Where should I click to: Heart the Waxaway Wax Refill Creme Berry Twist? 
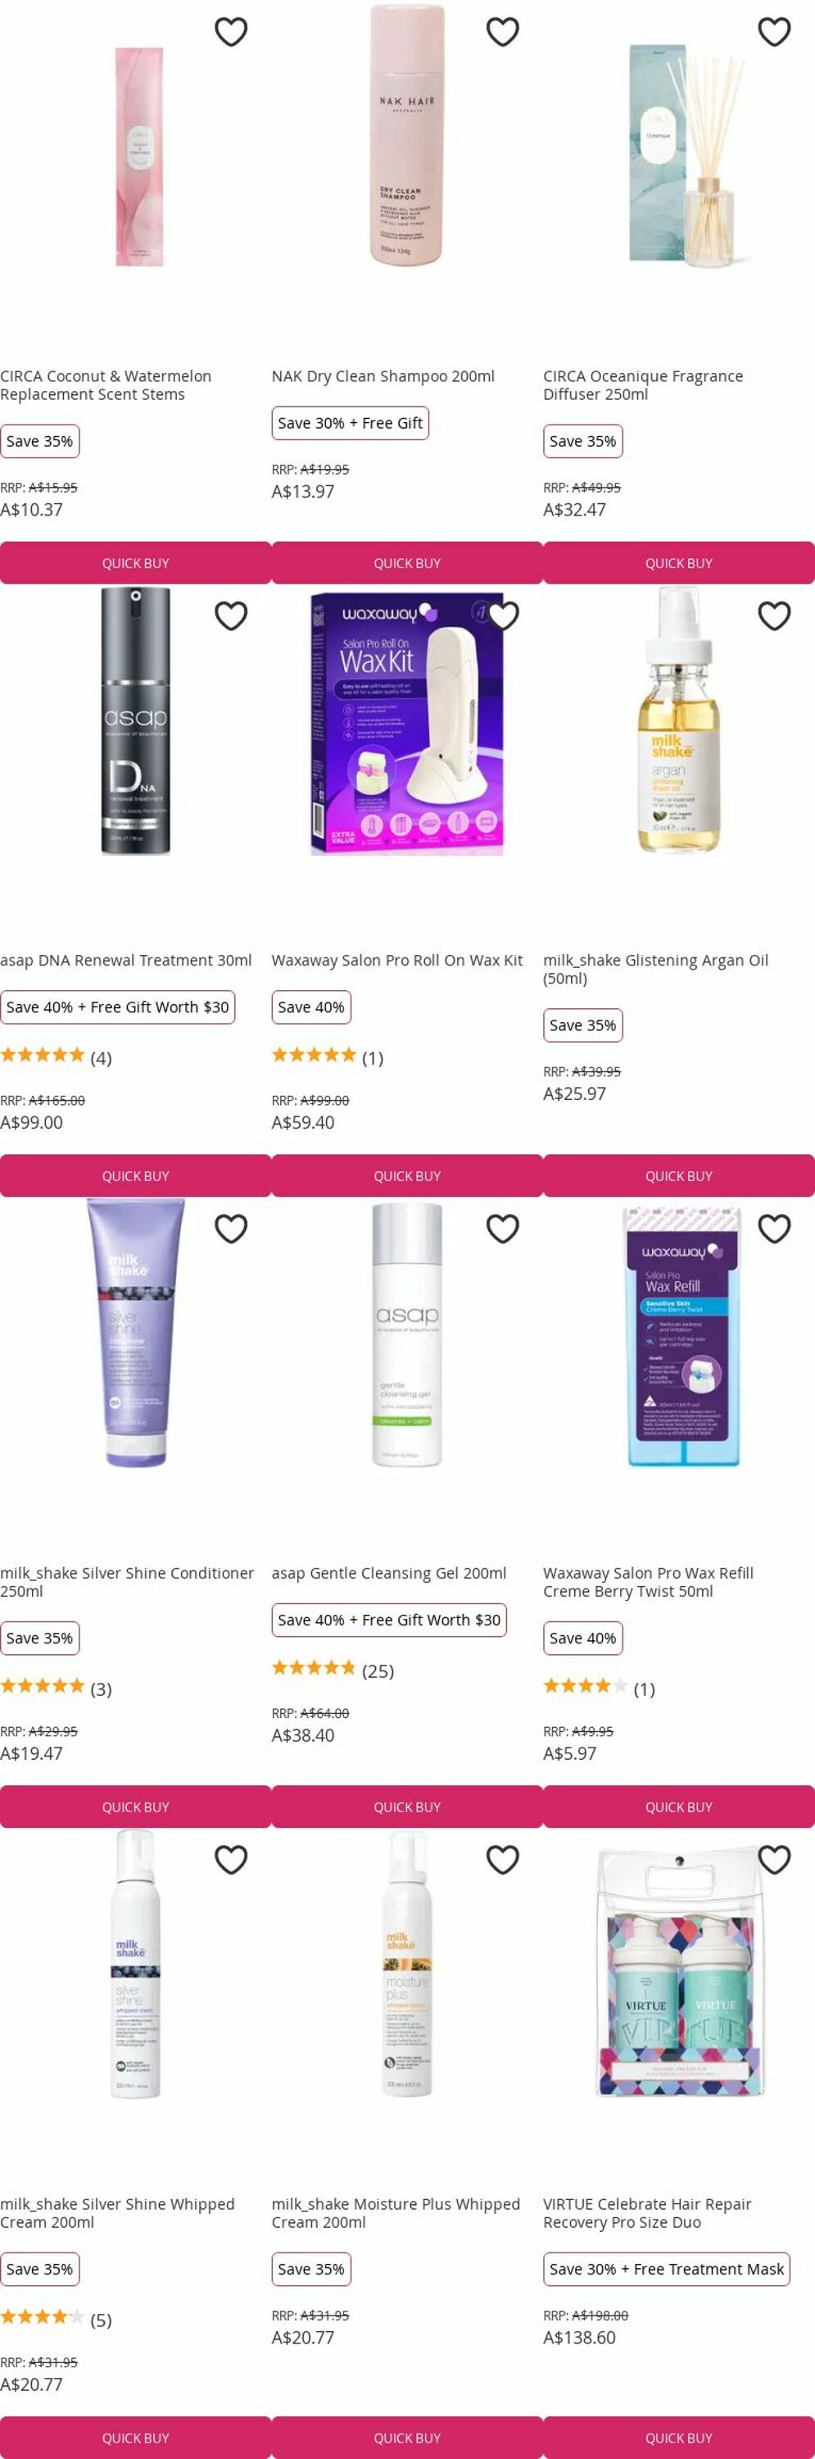(x=774, y=1229)
